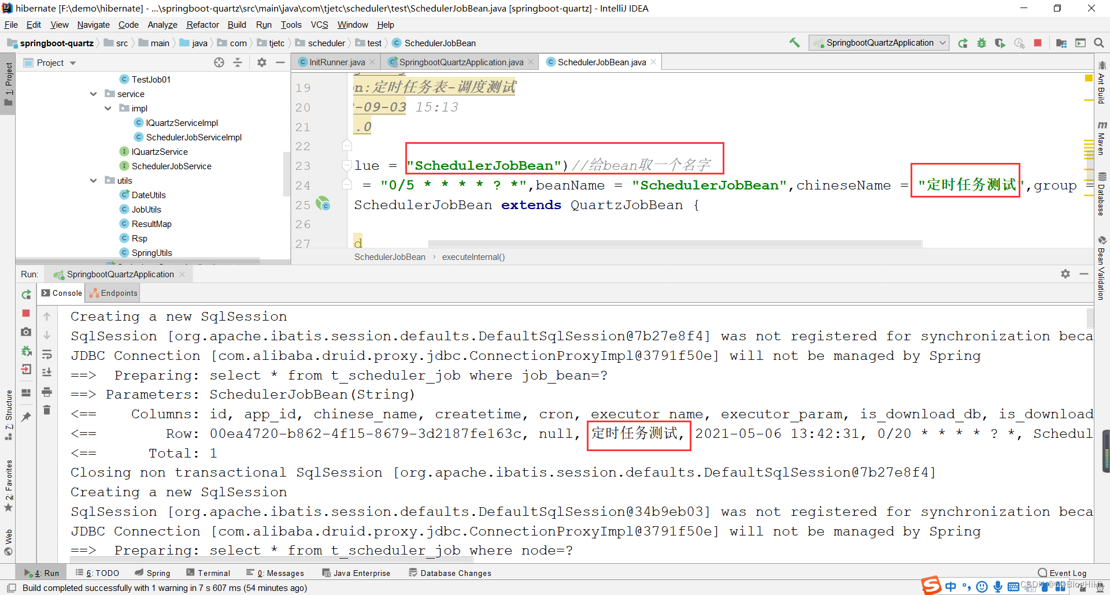Toggle code fold marker at line 22

(347, 145)
